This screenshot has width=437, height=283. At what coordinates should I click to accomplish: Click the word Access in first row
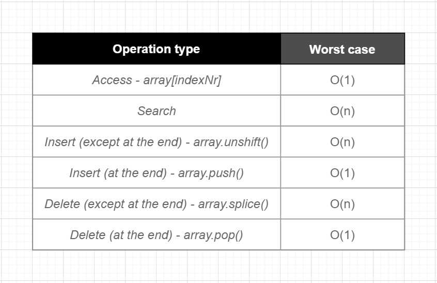pos(112,80)
